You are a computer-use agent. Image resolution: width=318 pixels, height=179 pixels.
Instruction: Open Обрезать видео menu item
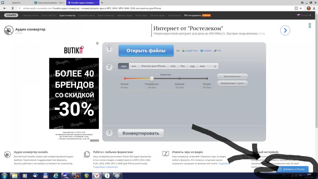coord(125,15)
